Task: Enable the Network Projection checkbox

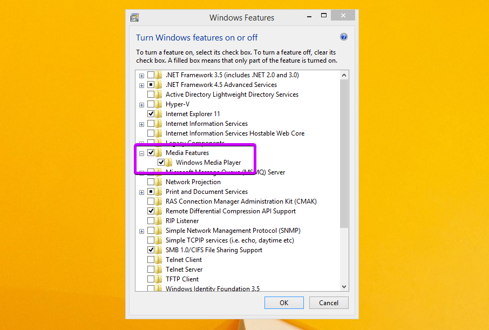Action: (151, 182)
